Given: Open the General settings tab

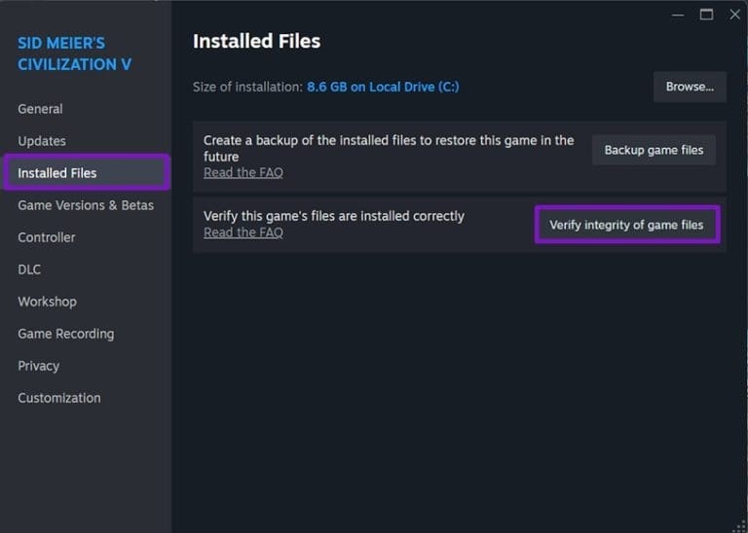Looking at the screenshot, I should click(40, 109).
